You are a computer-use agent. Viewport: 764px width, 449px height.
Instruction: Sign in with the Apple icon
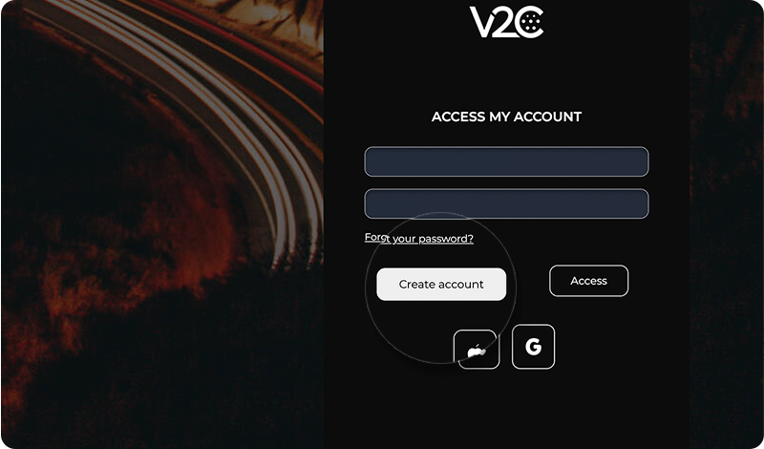click(476, 350)
